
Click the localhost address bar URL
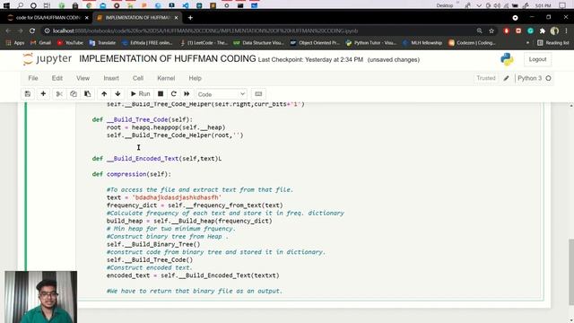(205, 31)
